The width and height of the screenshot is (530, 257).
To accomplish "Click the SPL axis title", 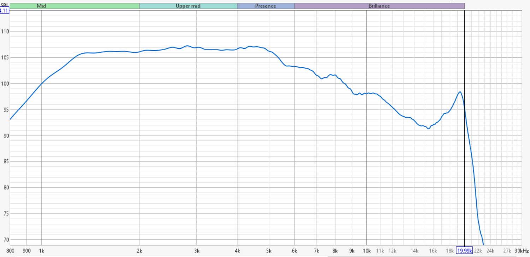I will coord(4,5).
